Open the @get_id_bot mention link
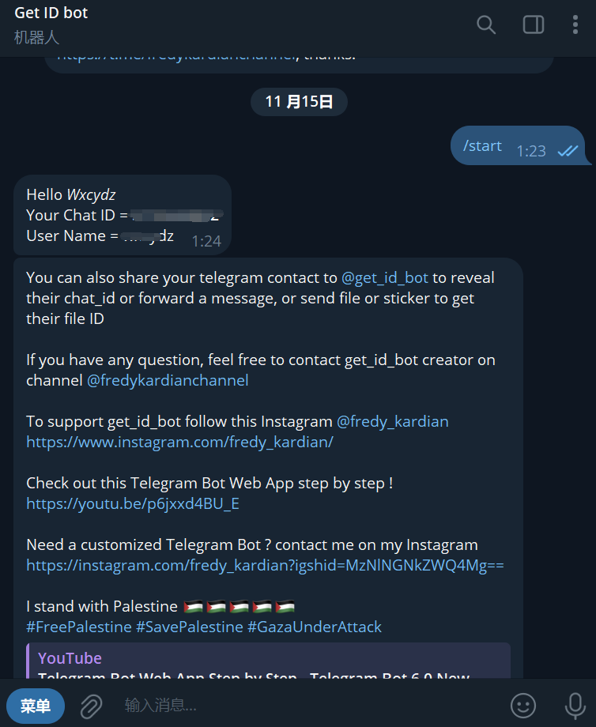 [x=385, y=277]
